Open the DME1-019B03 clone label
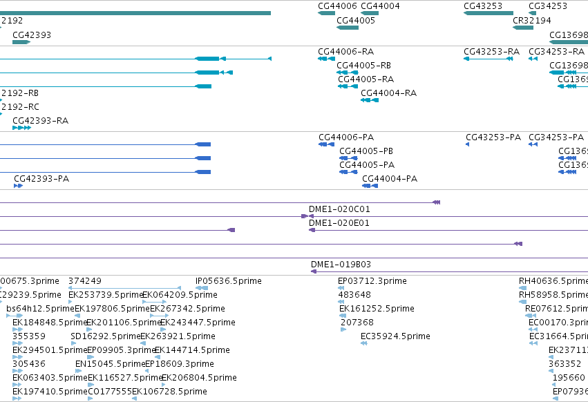 tap(341, 265)
